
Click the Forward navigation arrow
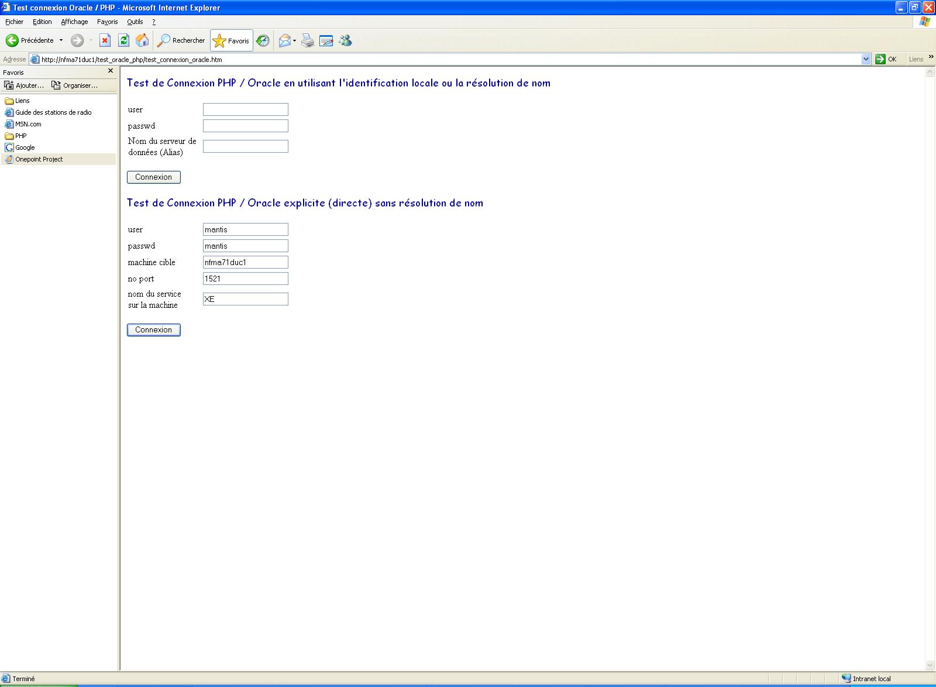click(77, 40)
